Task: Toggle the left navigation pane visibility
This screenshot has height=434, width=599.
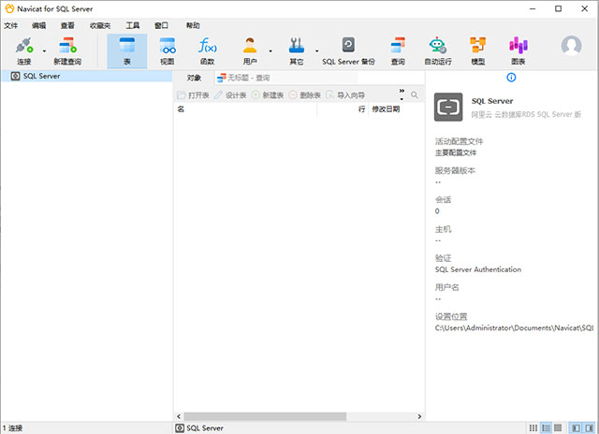Action: (577, 427)
